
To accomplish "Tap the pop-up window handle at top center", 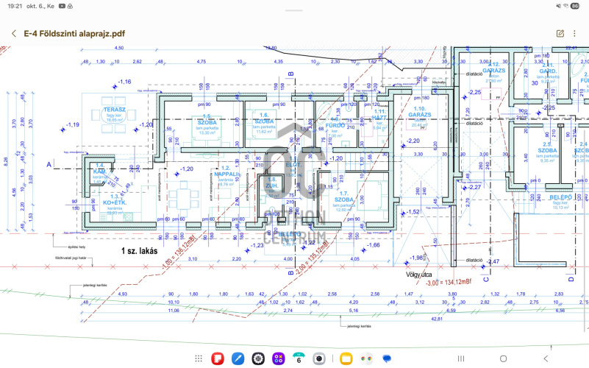I will pos(294,10).
